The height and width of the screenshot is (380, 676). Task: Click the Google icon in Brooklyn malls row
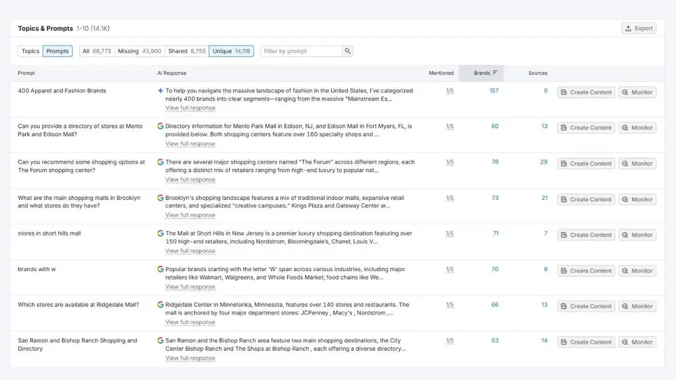pyautogui.click(x=160, y=198)
